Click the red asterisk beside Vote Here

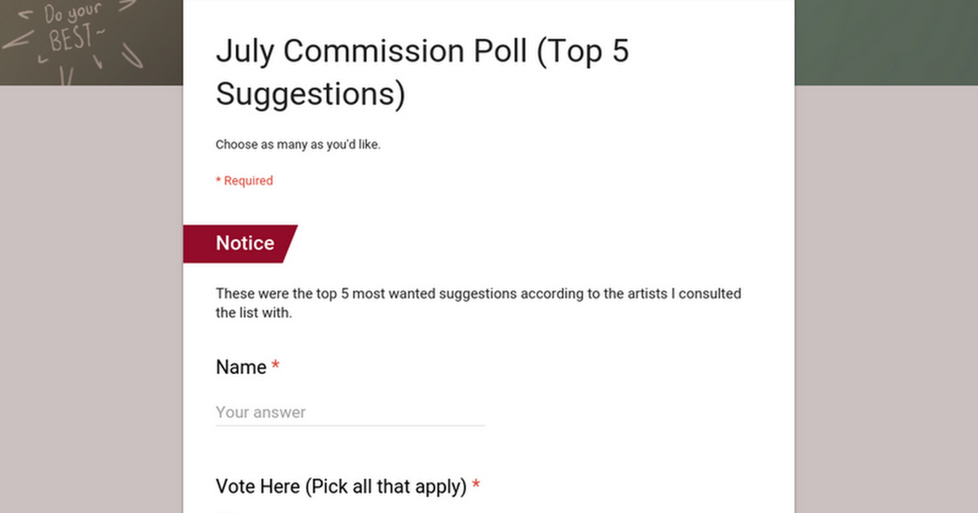(476, 486)
